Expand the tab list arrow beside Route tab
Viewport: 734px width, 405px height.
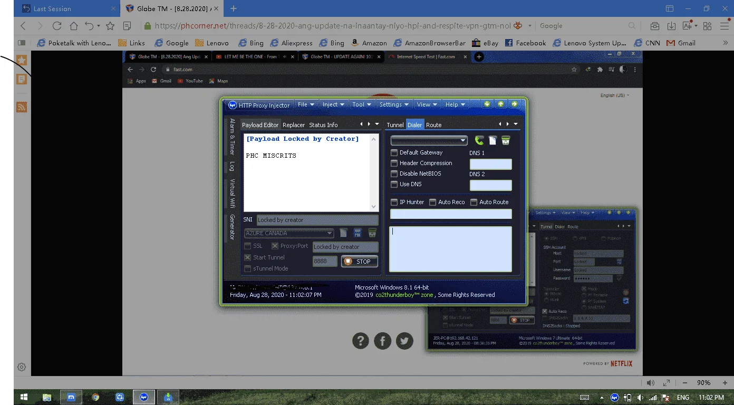(x=515, y=124)
